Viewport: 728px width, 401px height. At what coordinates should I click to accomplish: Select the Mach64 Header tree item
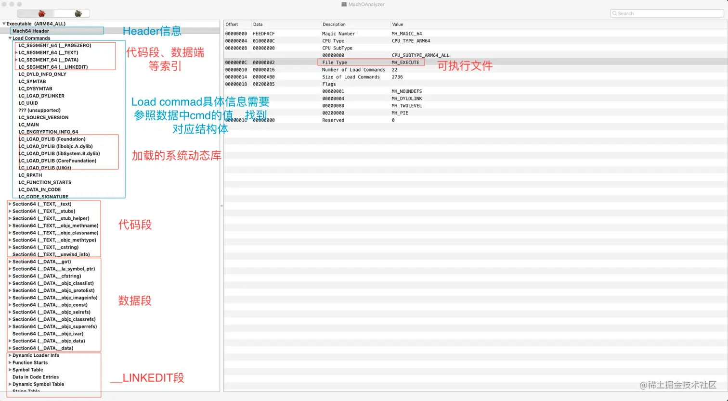click(31, 31)
